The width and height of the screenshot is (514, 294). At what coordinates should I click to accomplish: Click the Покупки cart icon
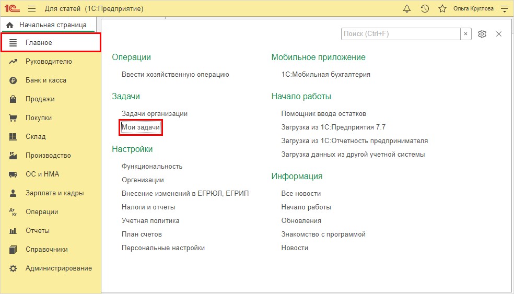13,117
